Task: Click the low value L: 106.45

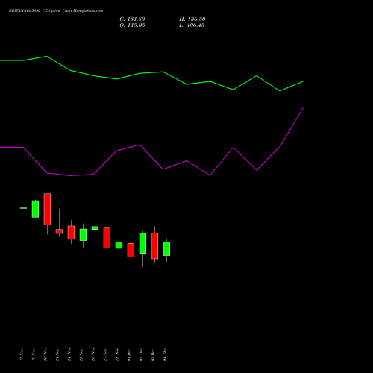Action: tap(192, 25)
